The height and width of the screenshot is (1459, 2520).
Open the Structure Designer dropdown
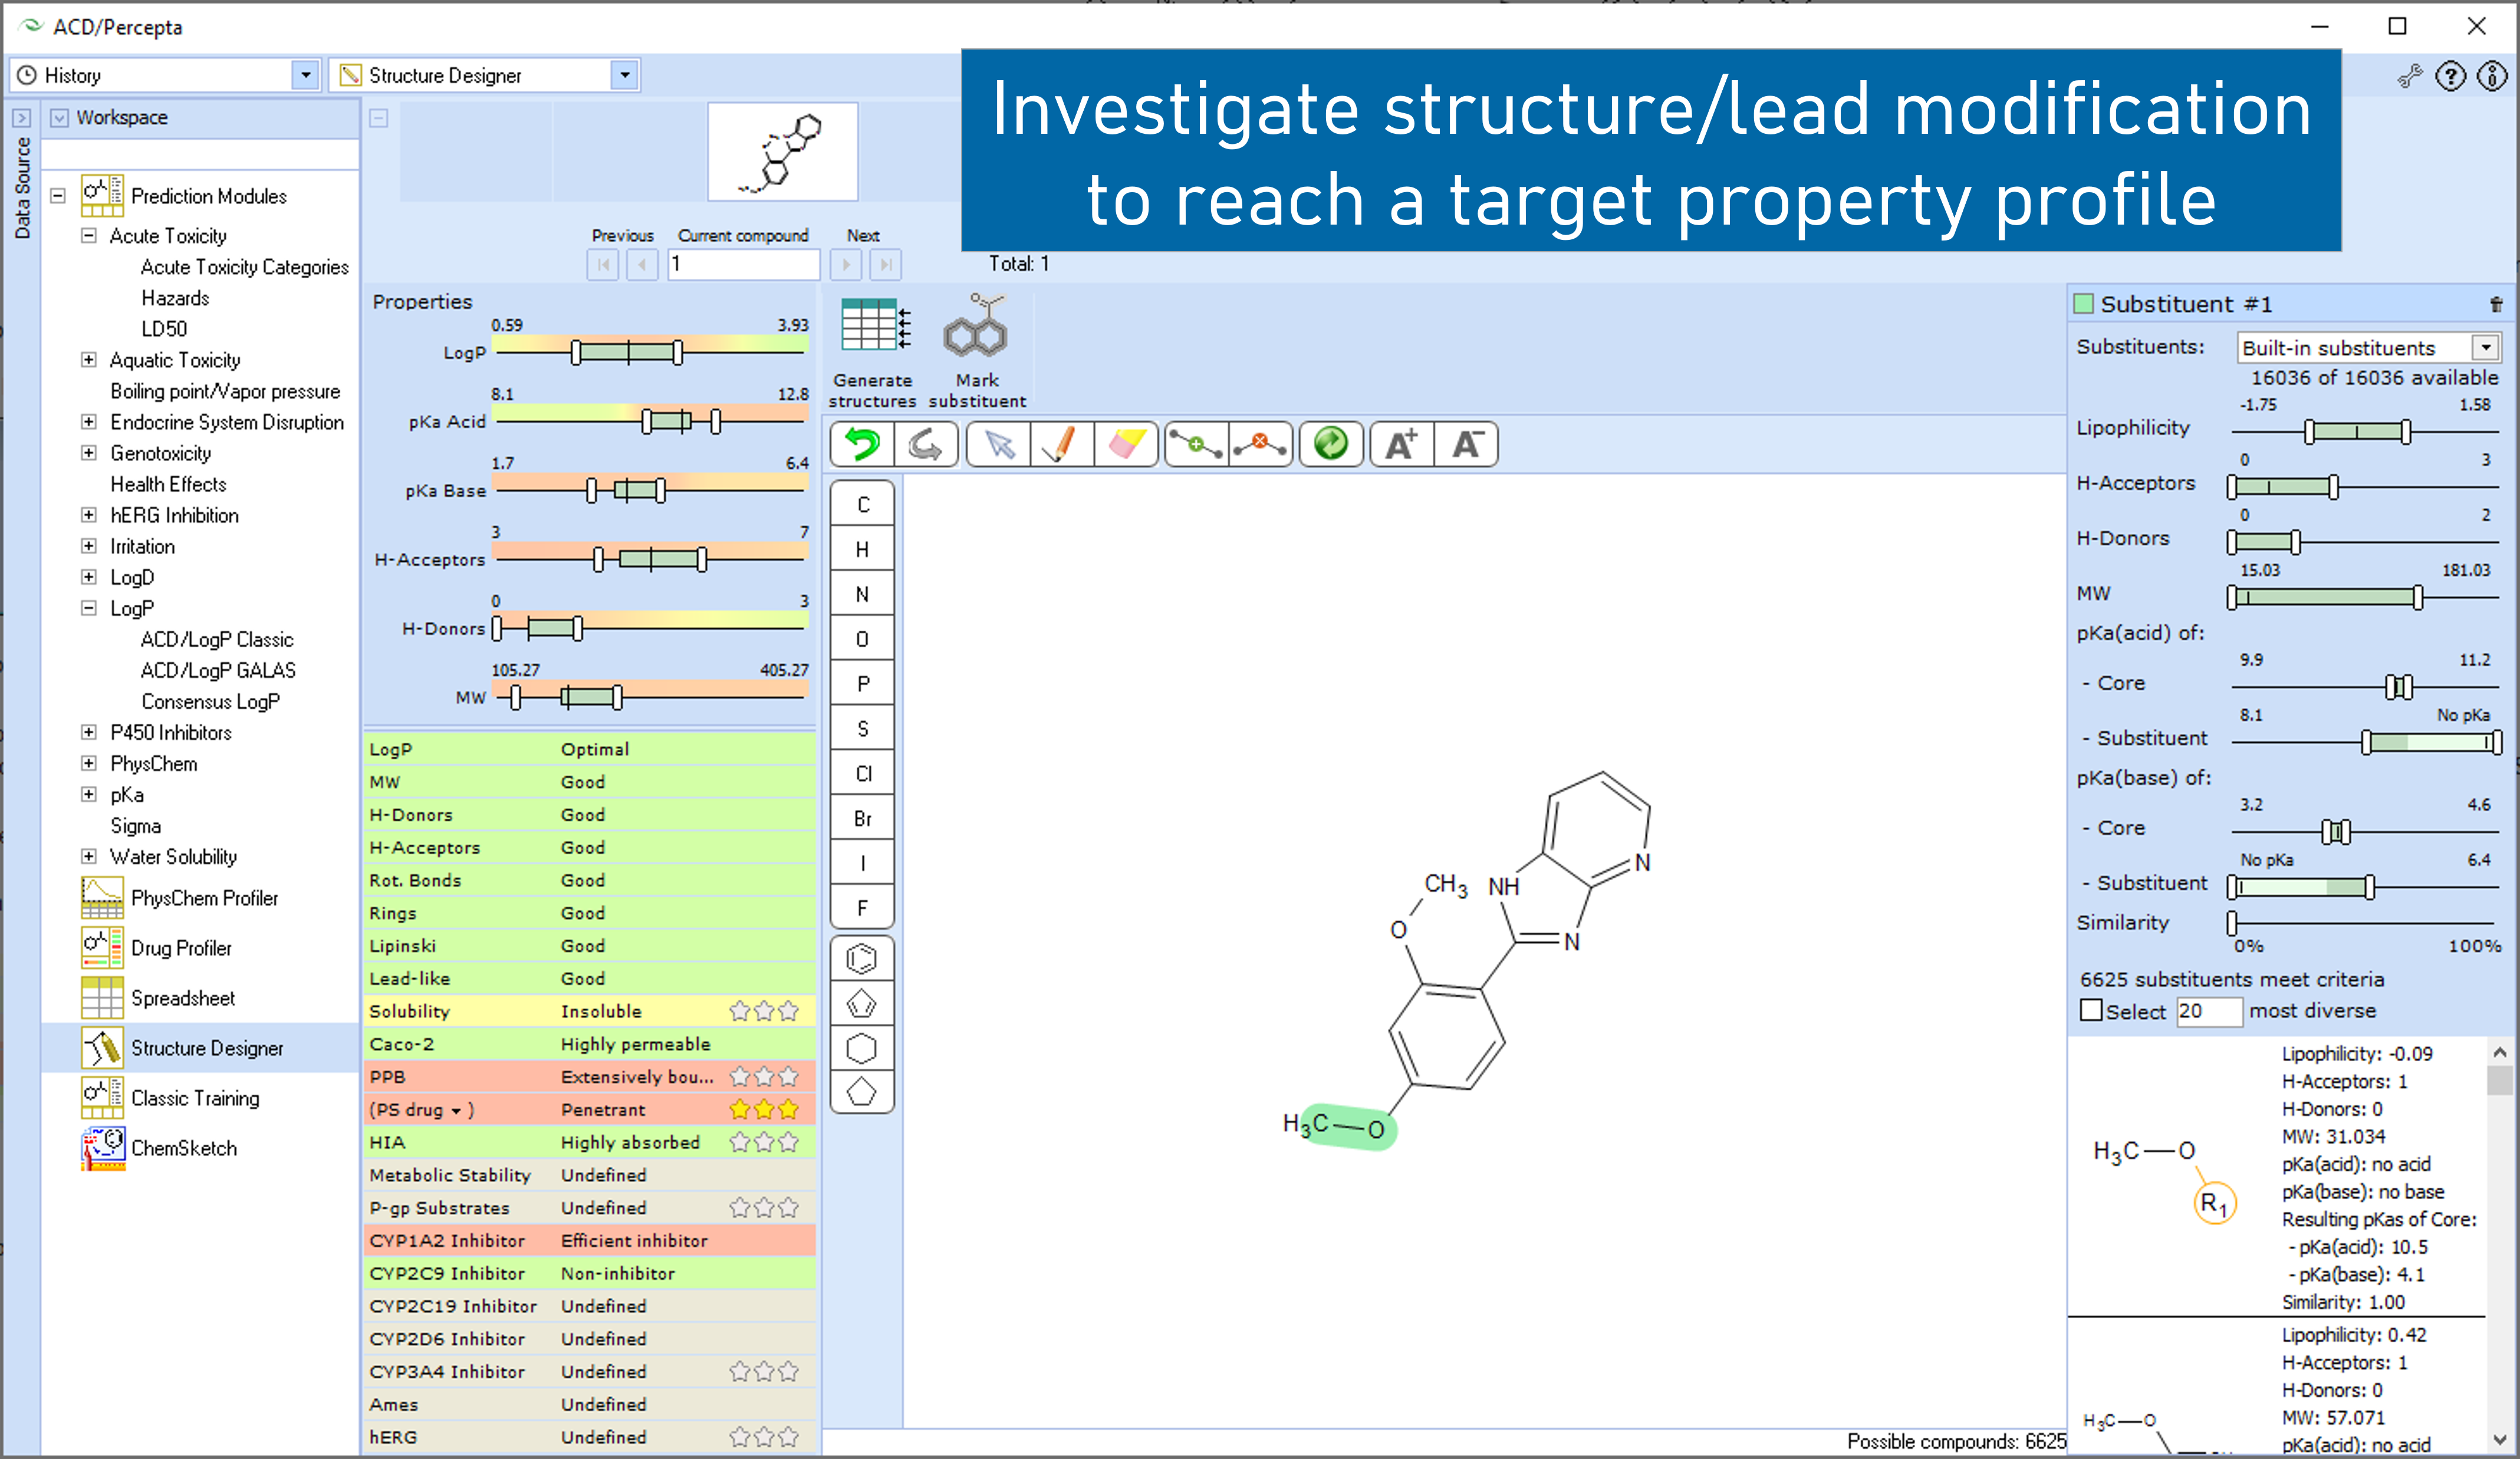point(625,75)
